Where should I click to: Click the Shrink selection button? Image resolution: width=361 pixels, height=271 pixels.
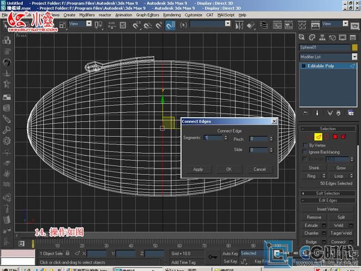point(314,168)
